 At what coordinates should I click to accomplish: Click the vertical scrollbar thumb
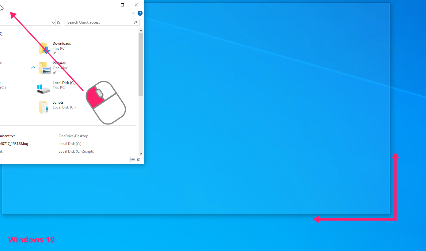pyautogui.click(x=141, y=65)
